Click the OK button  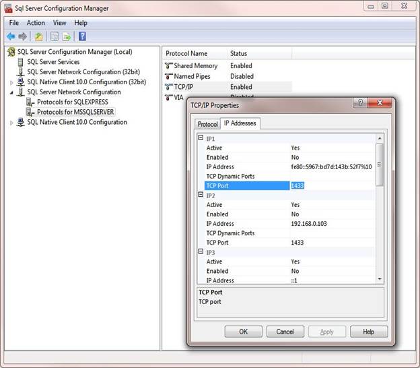tap(243, 332)
